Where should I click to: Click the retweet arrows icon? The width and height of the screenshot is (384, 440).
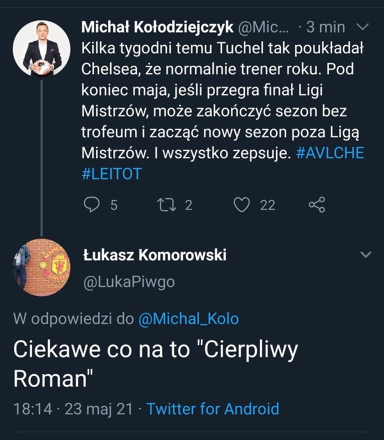tap(166, 204)
